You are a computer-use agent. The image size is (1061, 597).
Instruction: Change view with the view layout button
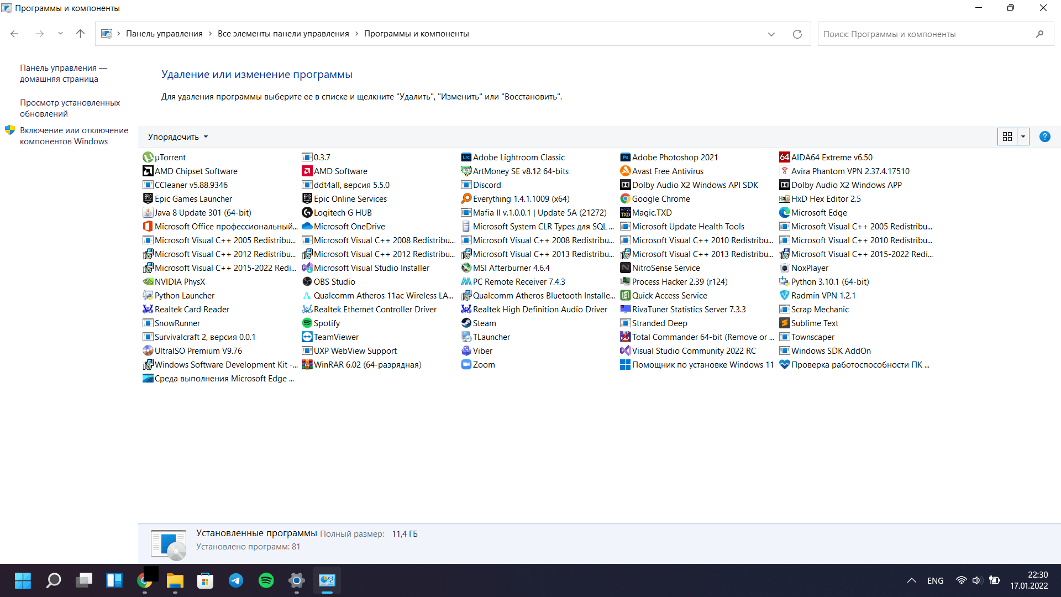point(1007,137)
